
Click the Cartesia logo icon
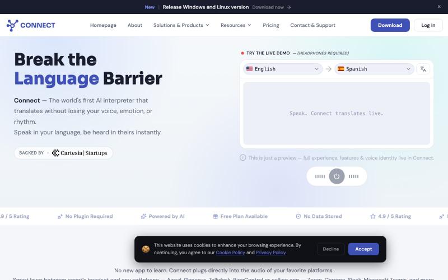pos(55,153)
